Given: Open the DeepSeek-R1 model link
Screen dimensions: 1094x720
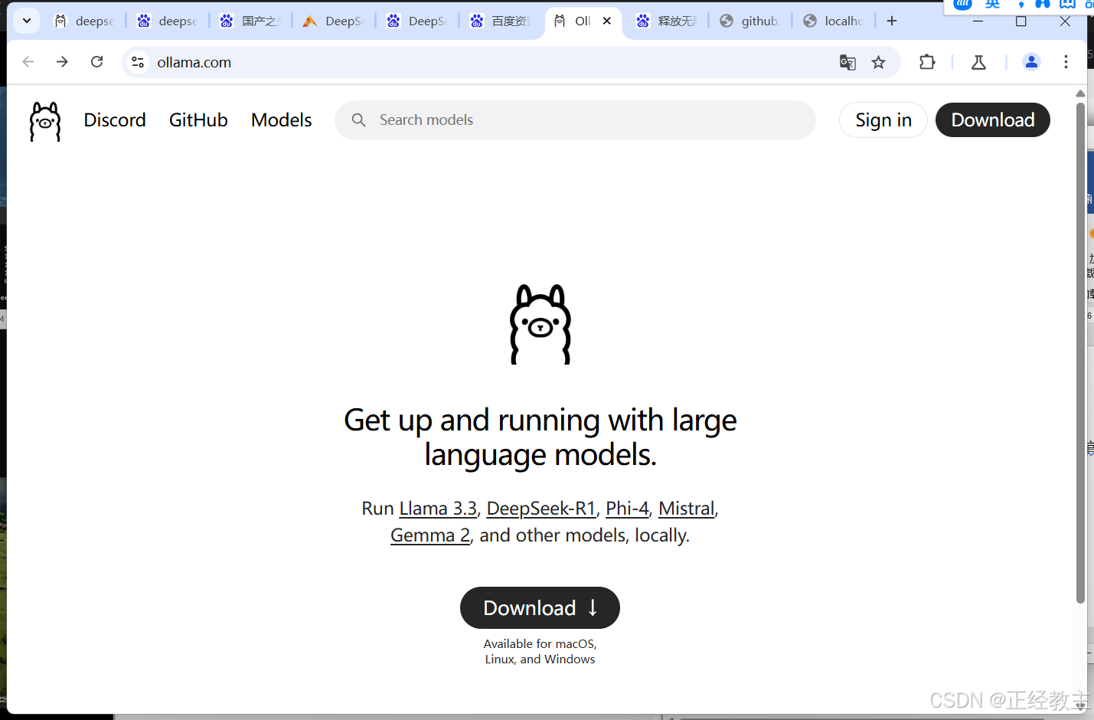Looking at the screenshot, I should point(540,509).
